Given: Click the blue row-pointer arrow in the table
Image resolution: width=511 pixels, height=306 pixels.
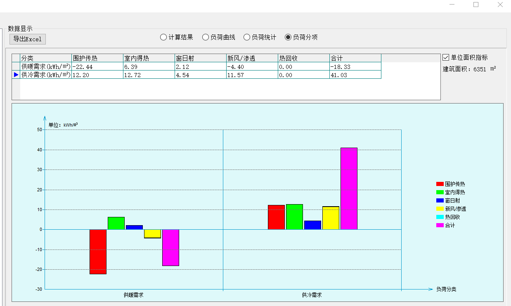Looking at the screenshot, I should pyautogui.click(x=16, y=75).
